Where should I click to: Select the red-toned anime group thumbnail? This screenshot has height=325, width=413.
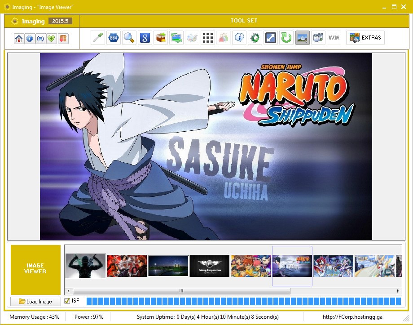point(127,266)
